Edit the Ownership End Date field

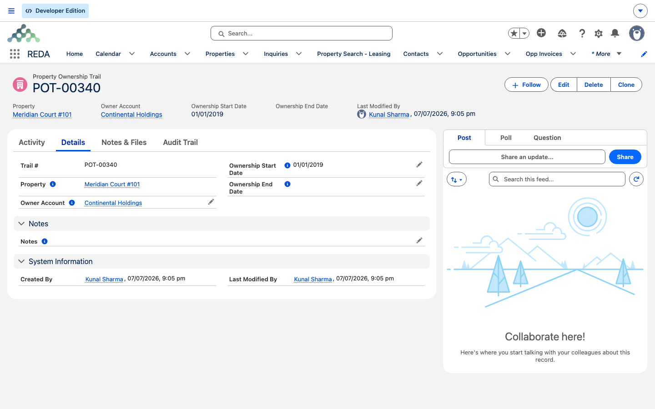[419, 183]
